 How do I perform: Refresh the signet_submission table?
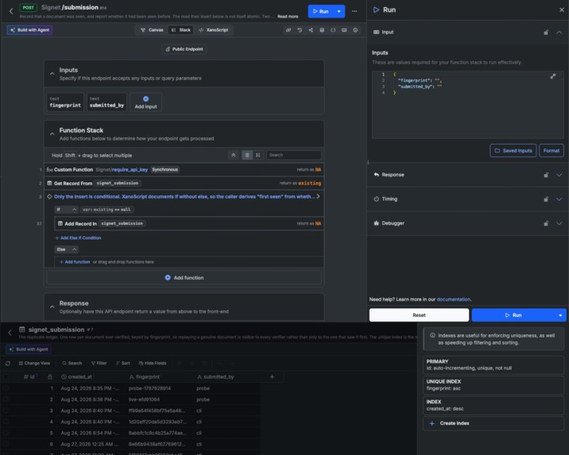coord(8,363)
